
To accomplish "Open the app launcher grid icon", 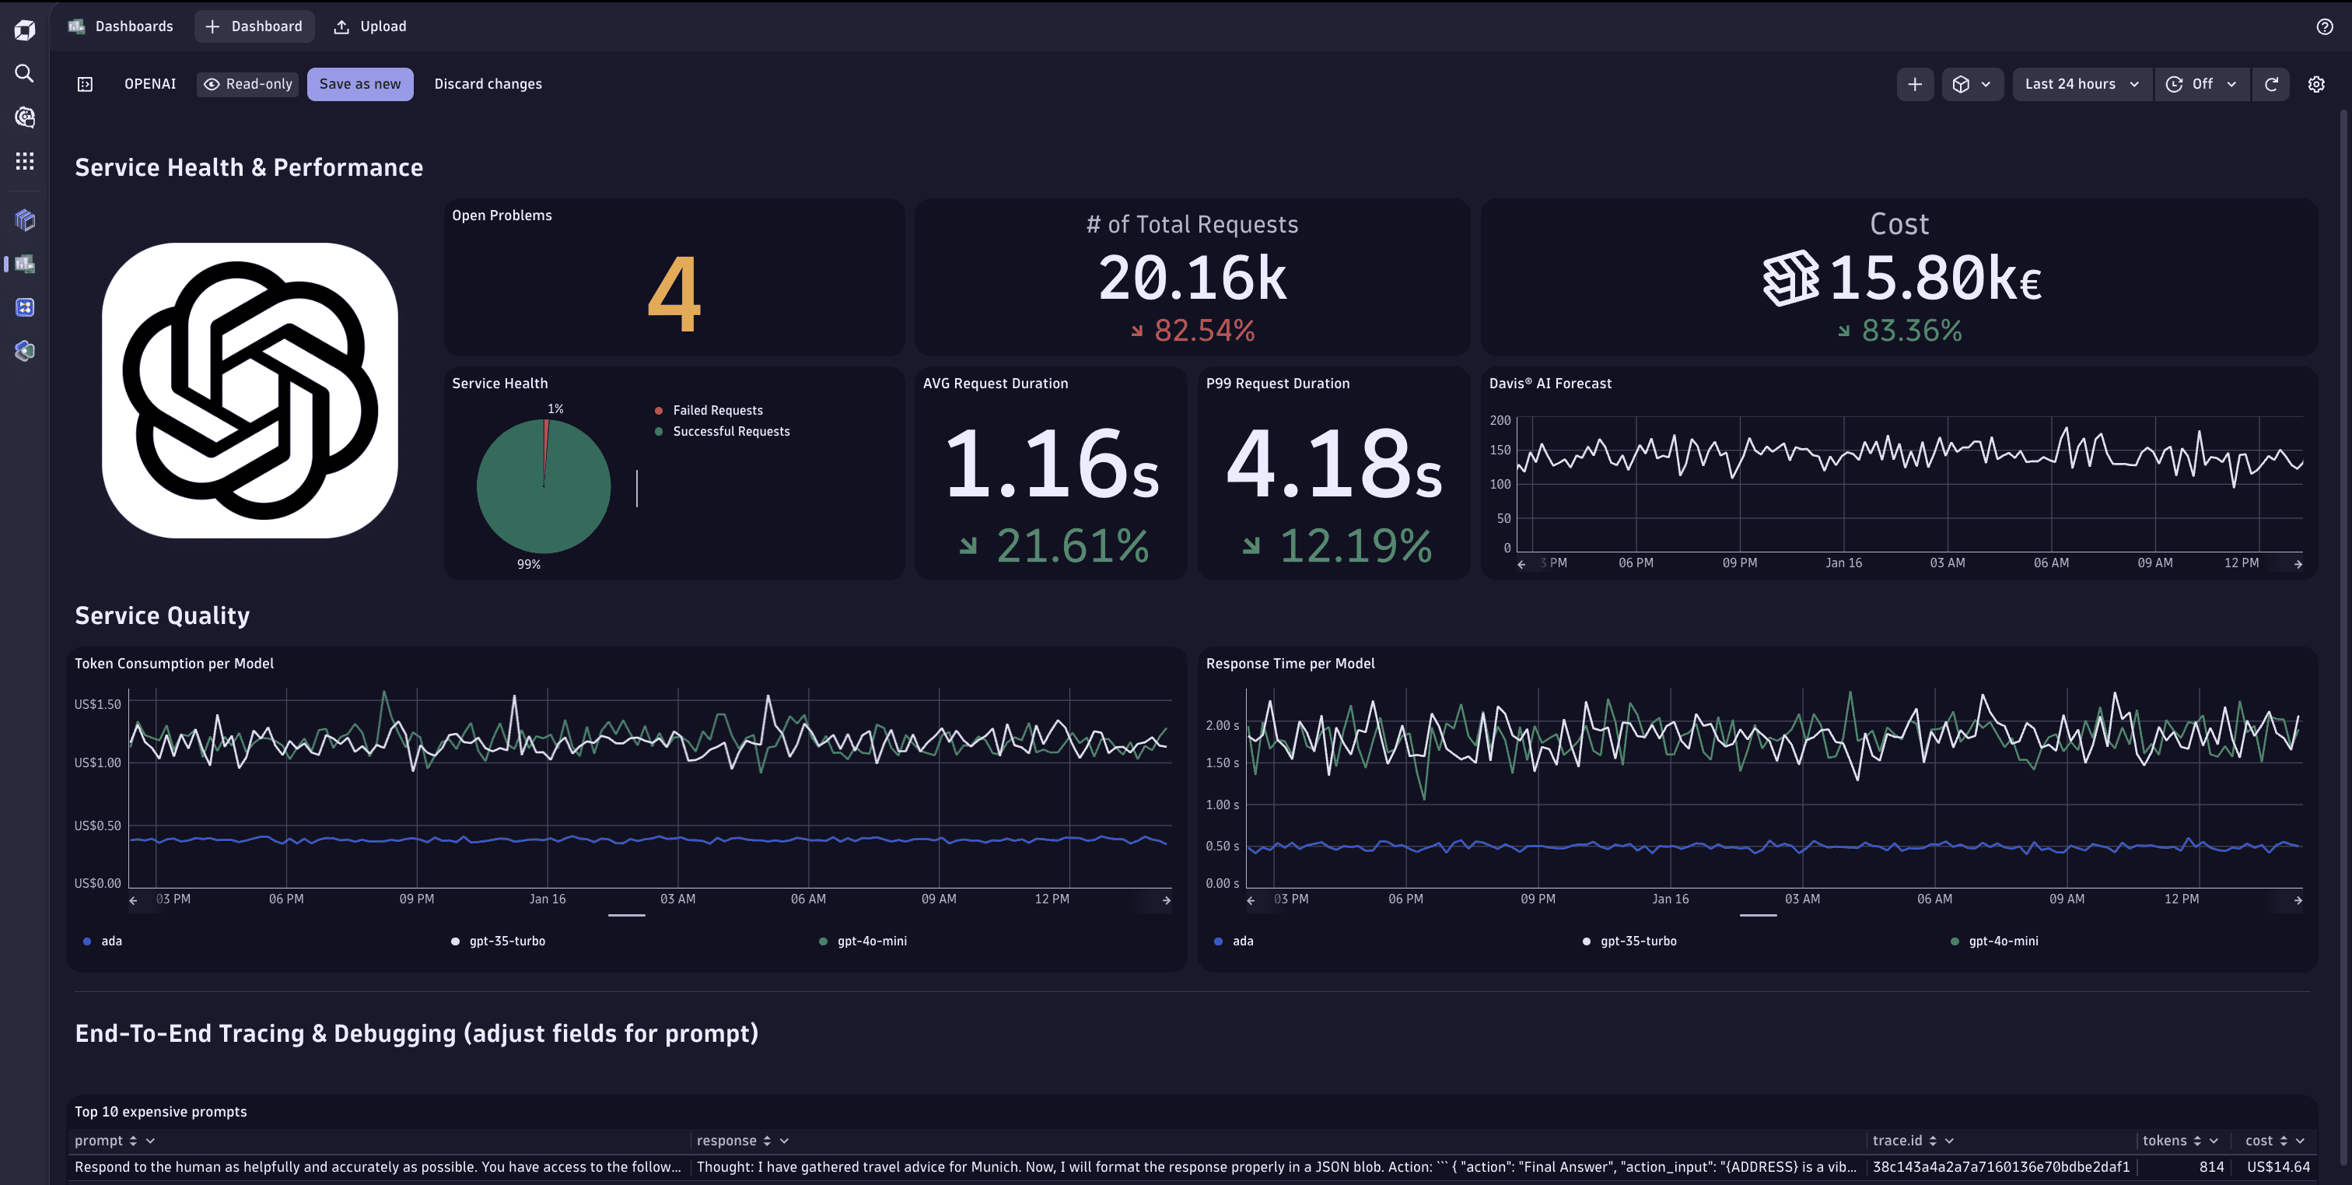I will [x=24, y=161].
